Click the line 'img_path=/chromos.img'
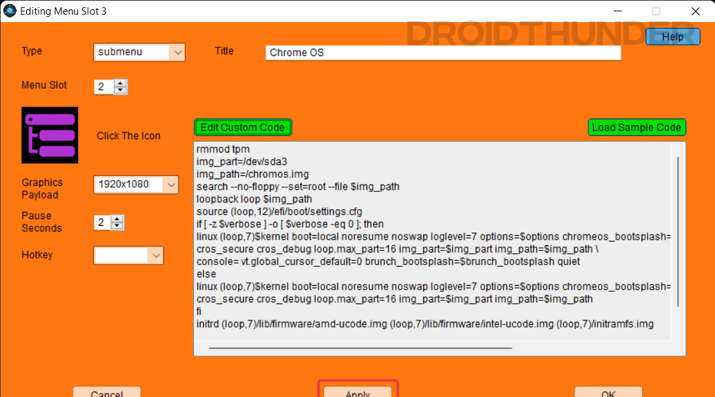The height and width of the screenshot is (397, 715). tap(253, 174)
